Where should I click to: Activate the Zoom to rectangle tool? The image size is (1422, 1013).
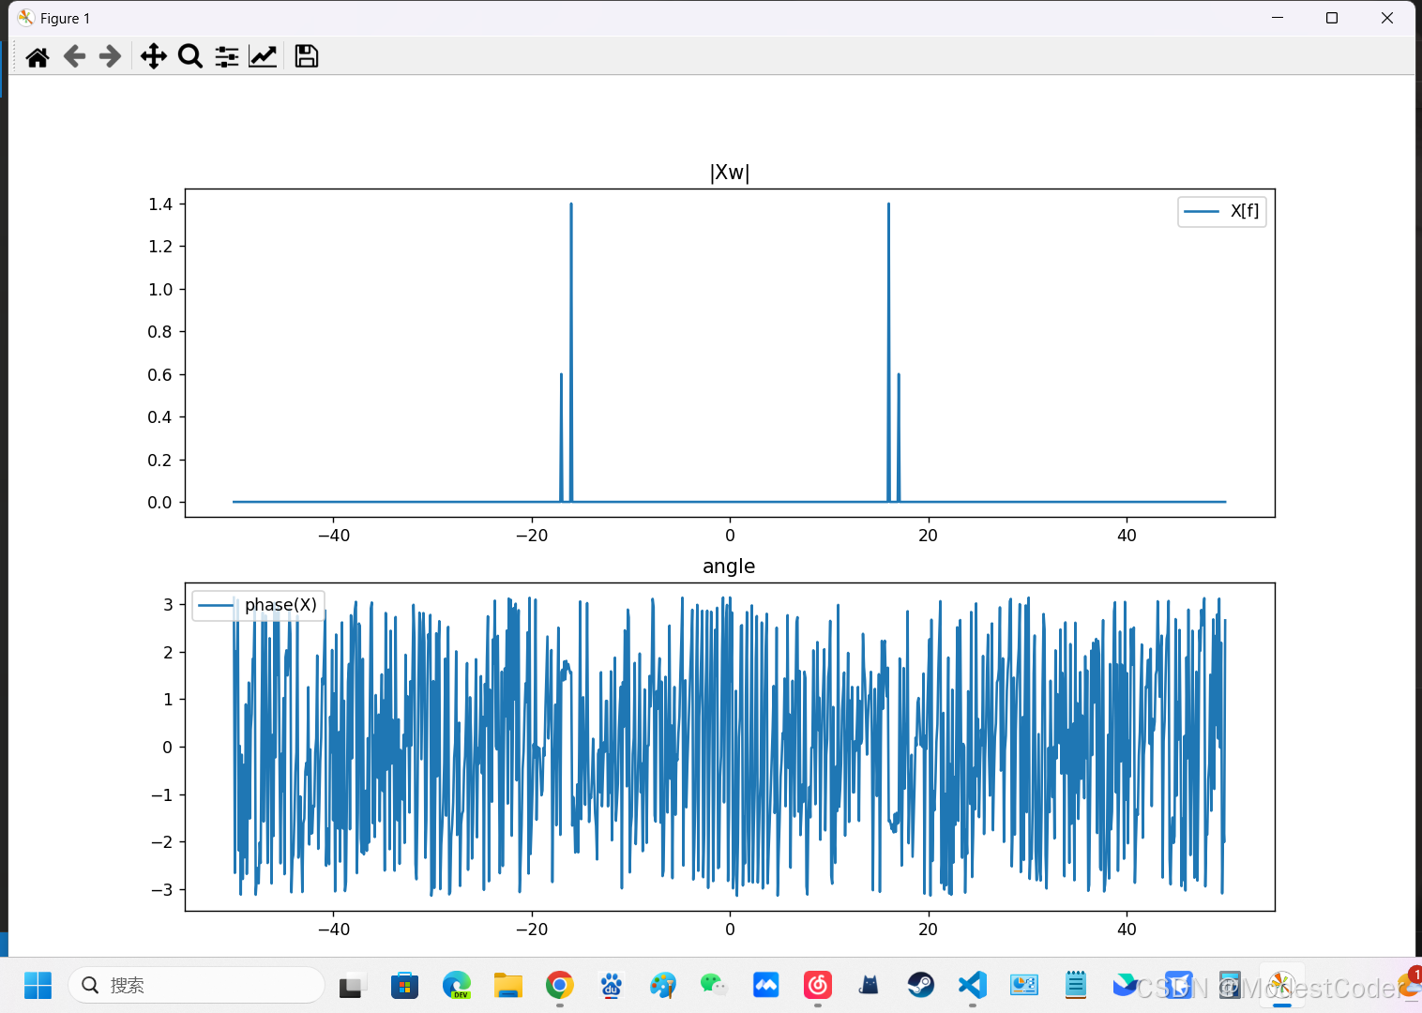pos(190,57)
